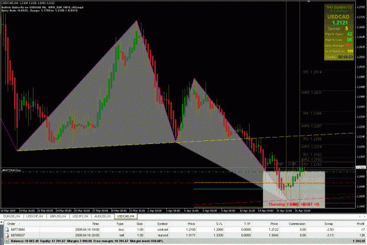Click the balance summary row icon
Viewport: 367px width, 245px height.
tap(6, 241)
